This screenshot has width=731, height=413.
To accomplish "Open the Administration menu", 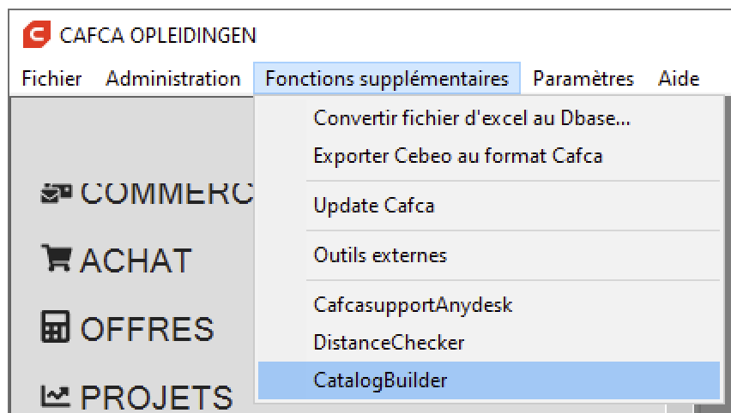I will point(173,78).
